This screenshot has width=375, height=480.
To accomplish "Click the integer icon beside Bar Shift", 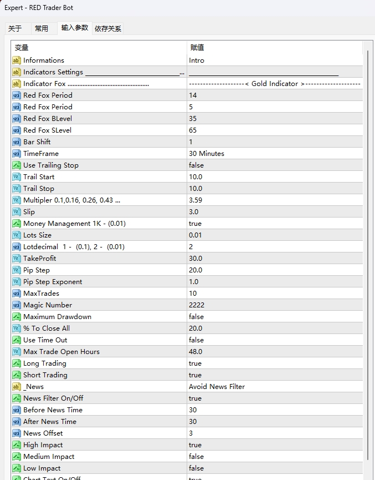I will [16, 142].
